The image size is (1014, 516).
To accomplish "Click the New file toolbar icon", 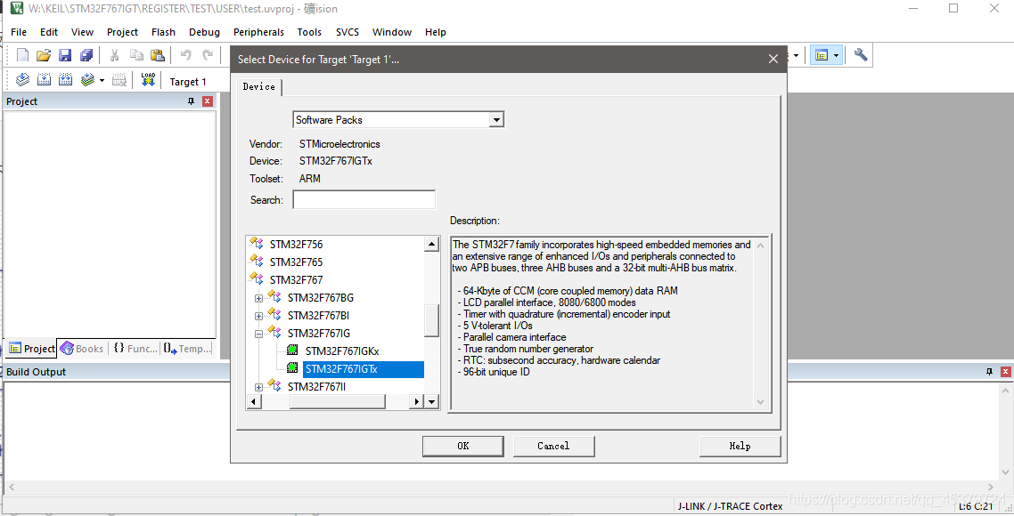I will (x=22, y=55).
